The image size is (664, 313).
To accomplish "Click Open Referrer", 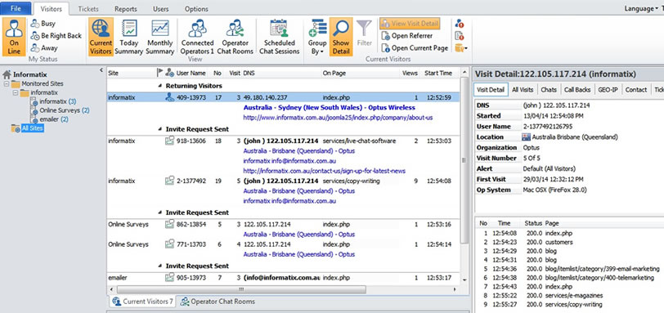I will coord(406,36).
